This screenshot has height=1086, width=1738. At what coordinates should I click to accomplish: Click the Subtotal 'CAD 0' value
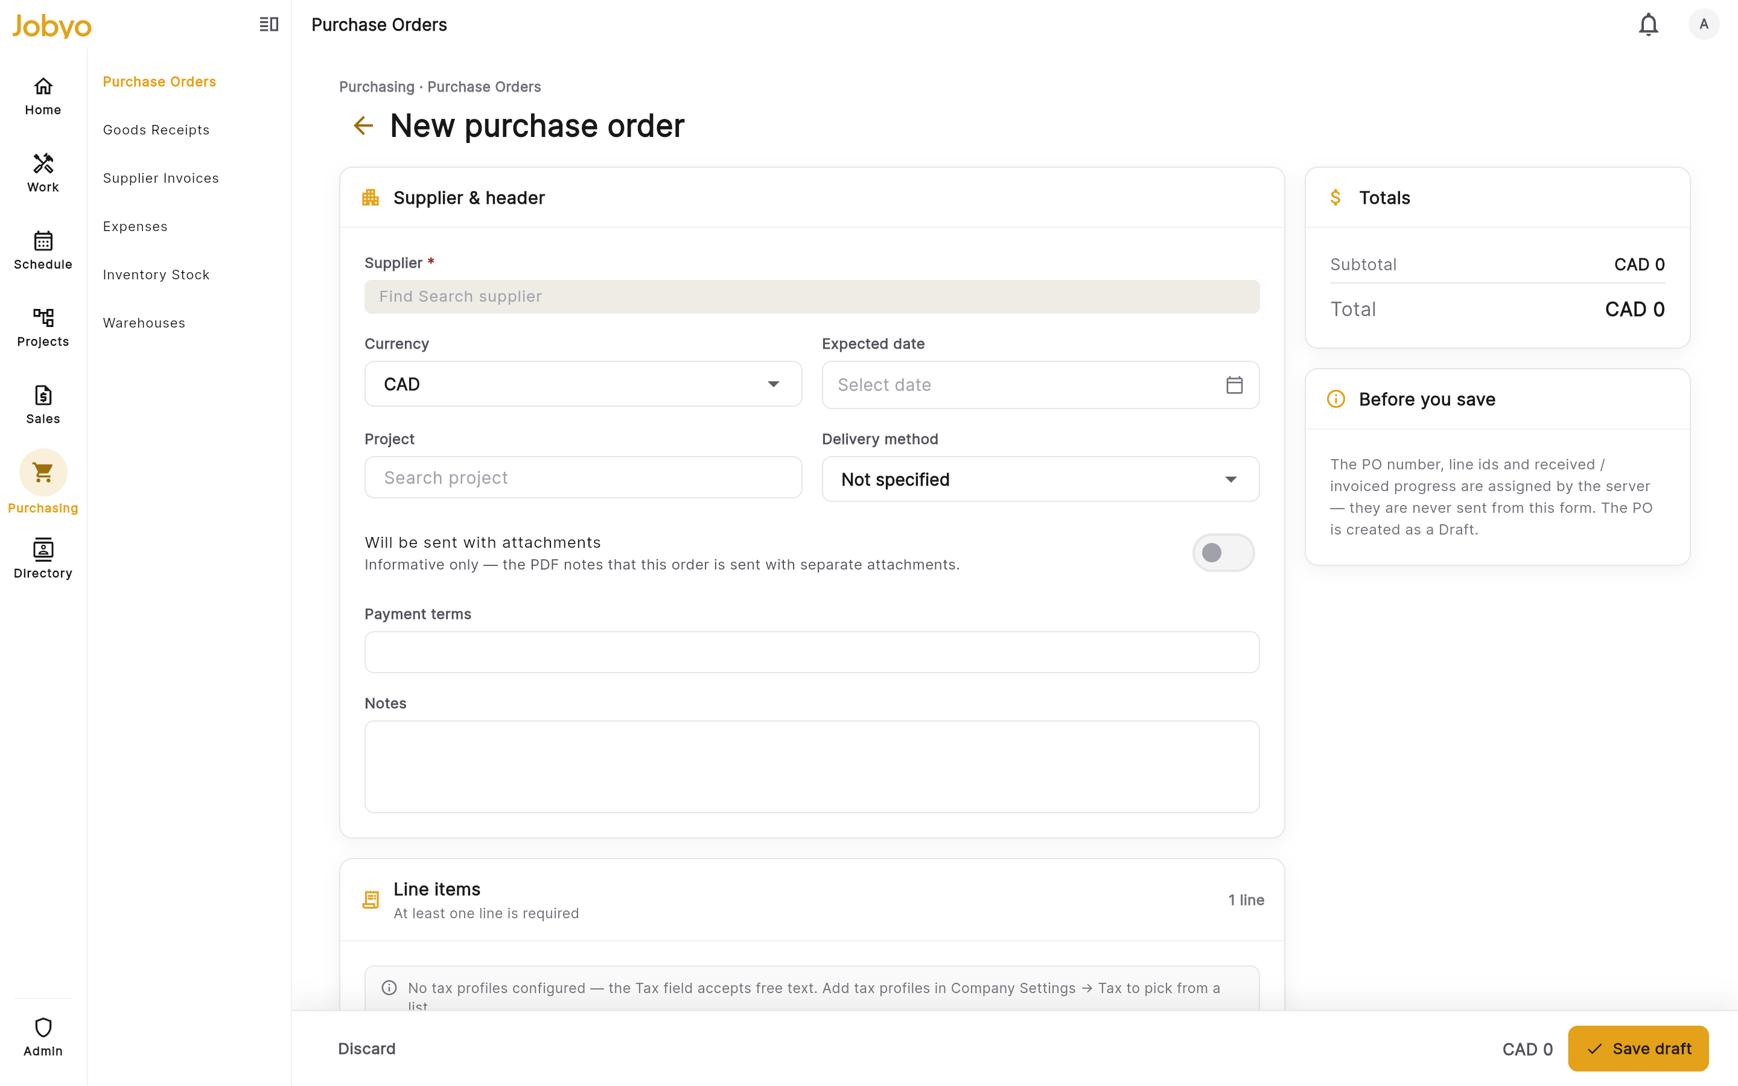tap(1639, 264)
